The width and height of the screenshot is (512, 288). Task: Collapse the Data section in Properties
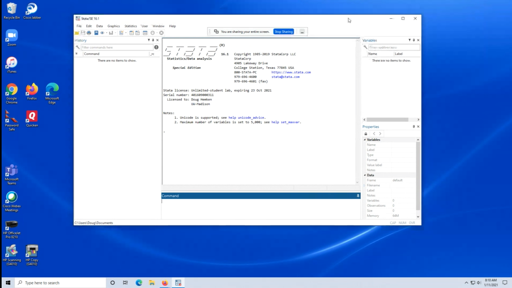pyautogui.click(x=365, y=175)
